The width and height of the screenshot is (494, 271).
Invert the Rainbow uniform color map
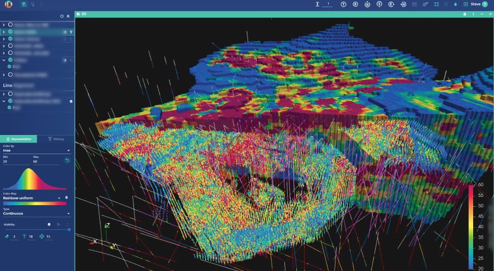(66, 197)
